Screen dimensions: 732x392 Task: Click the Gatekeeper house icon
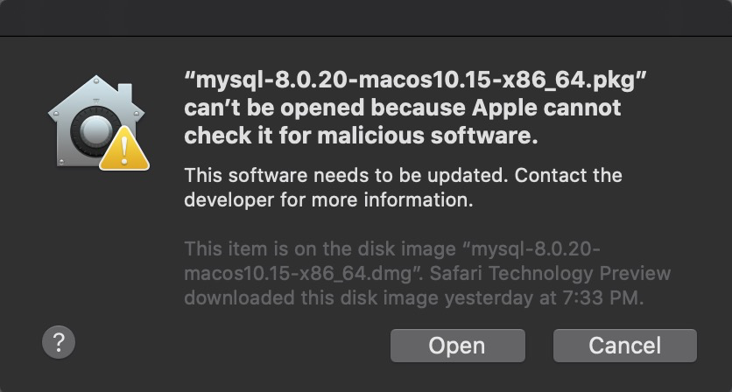(95, 122)
